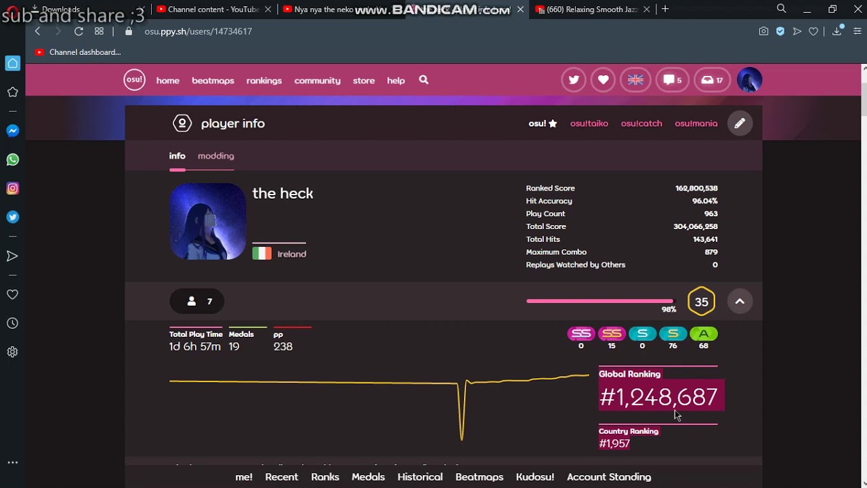Image resolution: width=867 pixels, height=488 pixels.
Task: Switch to the Relaxing Smooth Jazz tab
Action: click(593, 9)
